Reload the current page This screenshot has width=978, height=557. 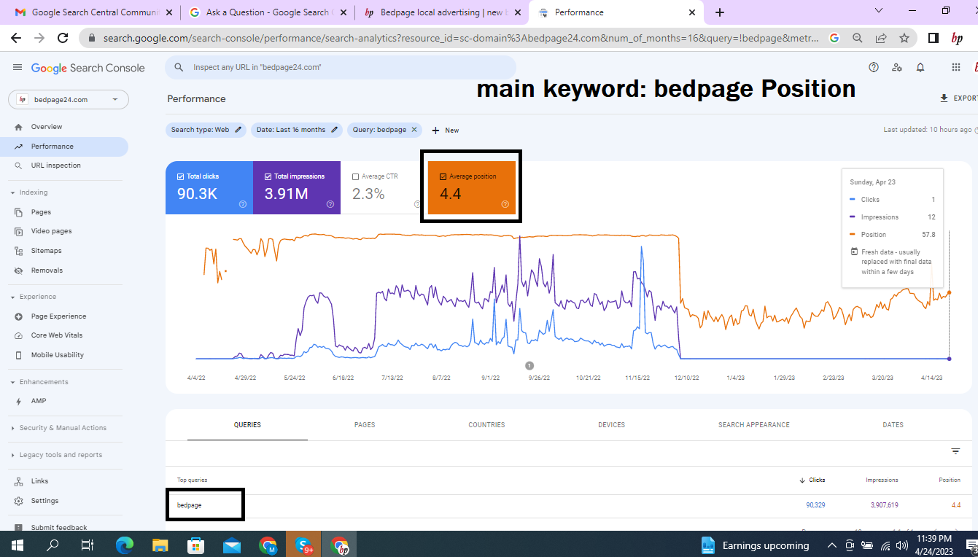click(63, 38)
